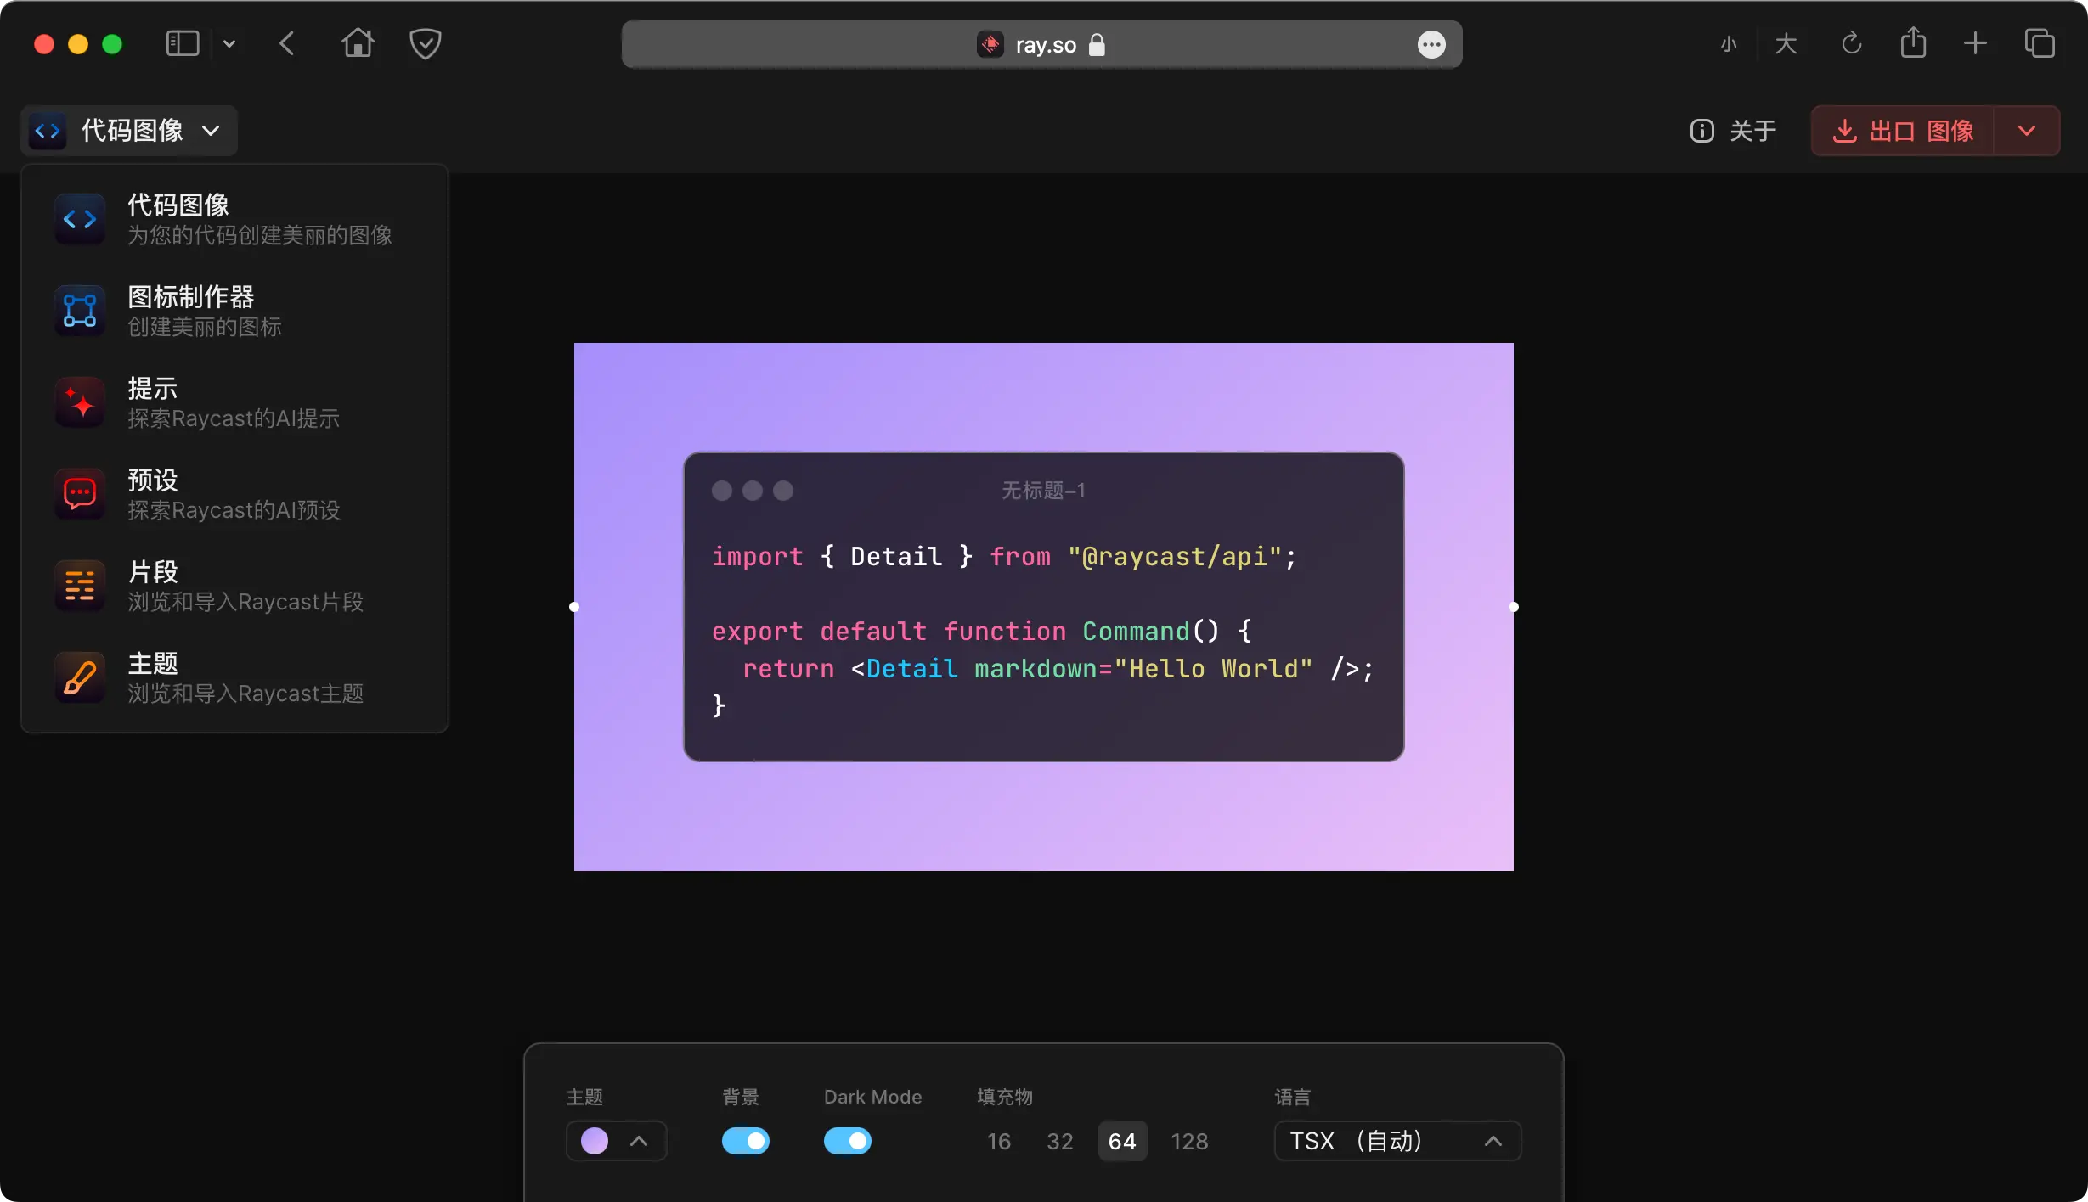This screenshot has width=2088, height=1202.
Task: Set padding to 64
Action: pos(1122,1141)
